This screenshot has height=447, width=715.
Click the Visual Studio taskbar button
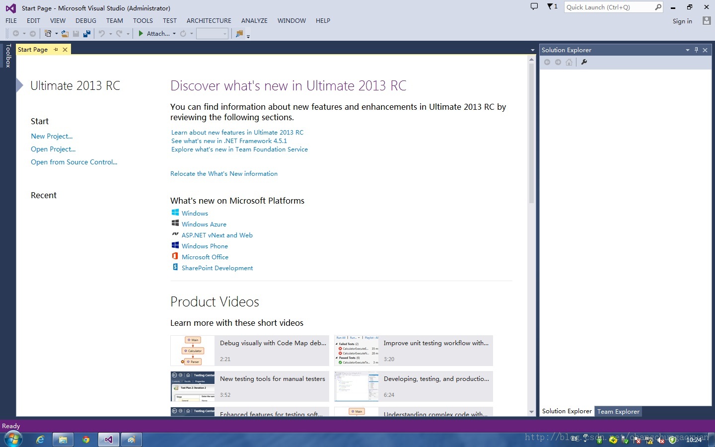coord(109,440)
